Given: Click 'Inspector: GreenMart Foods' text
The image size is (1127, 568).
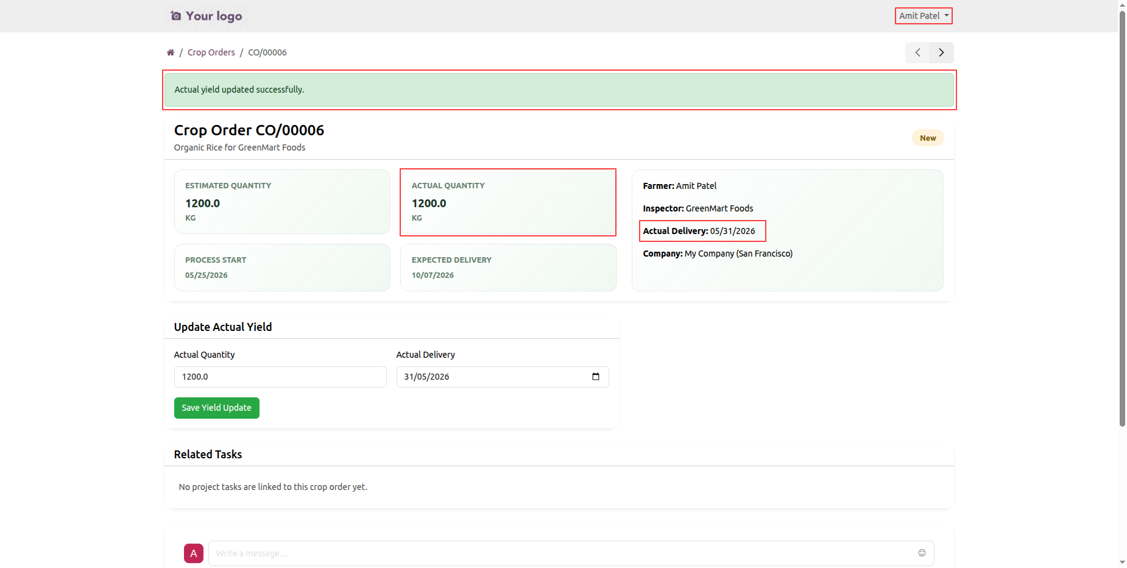Looking at the screenshot, I should click(x=698, y=208).
